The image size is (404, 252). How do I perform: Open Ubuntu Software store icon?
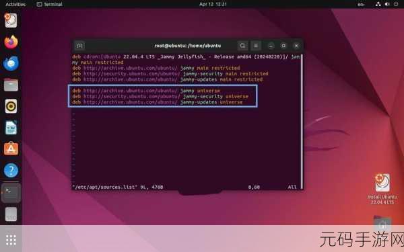[11, 149]
